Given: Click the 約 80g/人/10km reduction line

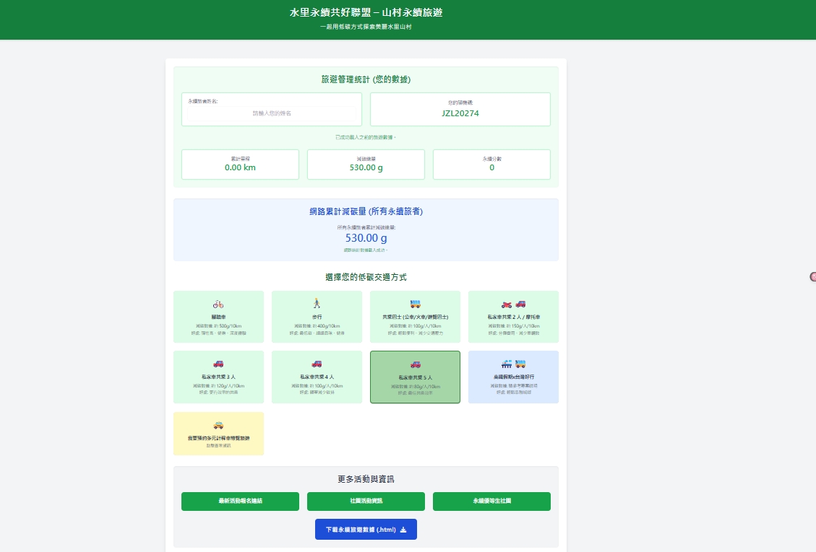Looking at the screenshot, I should [415, 387].
